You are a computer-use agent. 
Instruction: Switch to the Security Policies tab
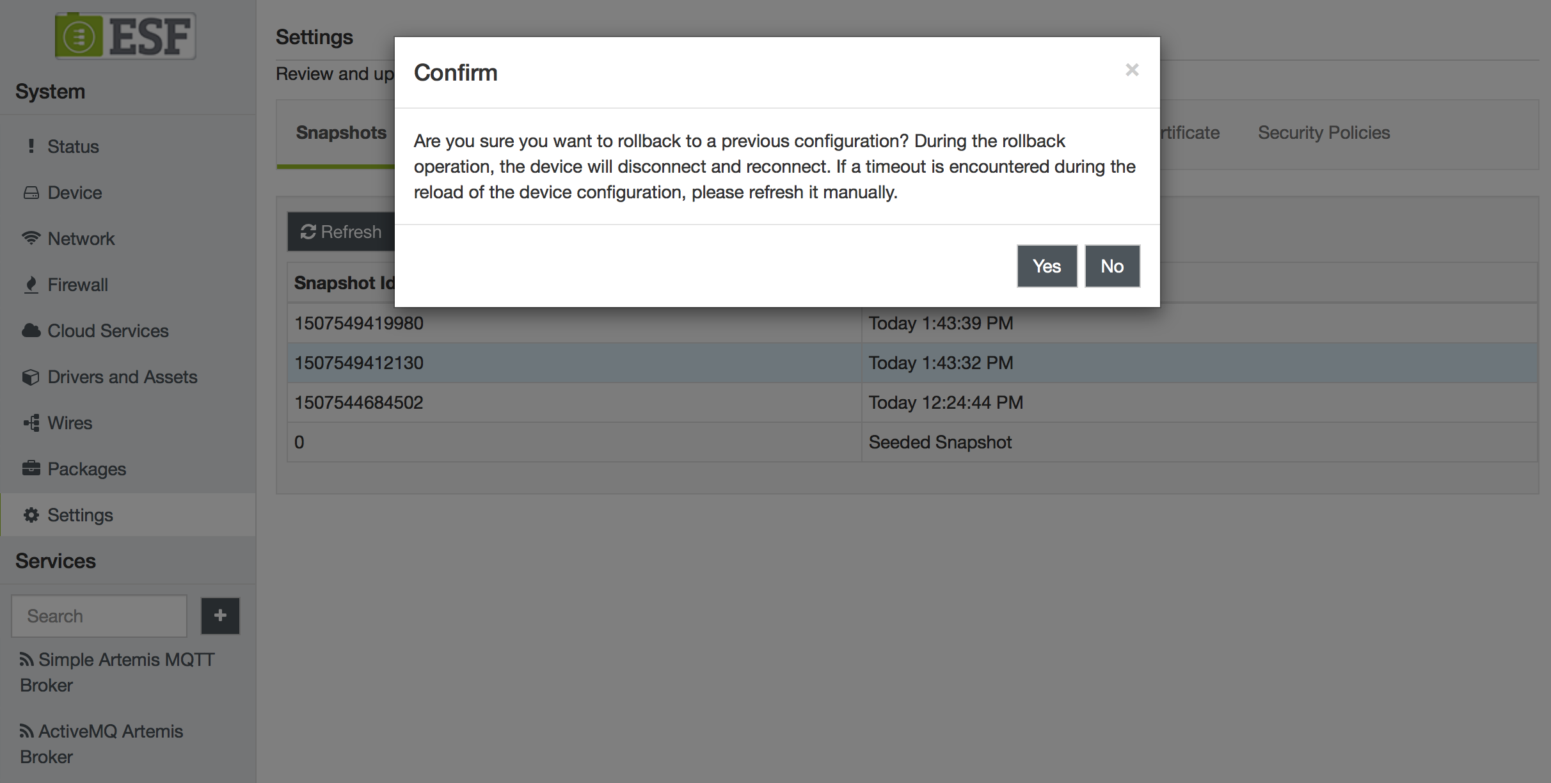pos(1324,132)
